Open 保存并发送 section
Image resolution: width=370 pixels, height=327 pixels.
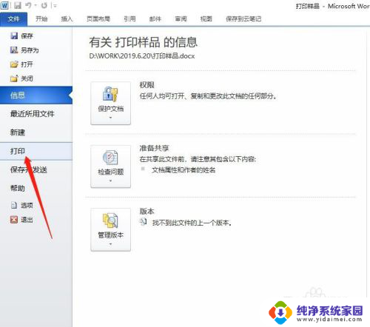[x=29, y=169]
